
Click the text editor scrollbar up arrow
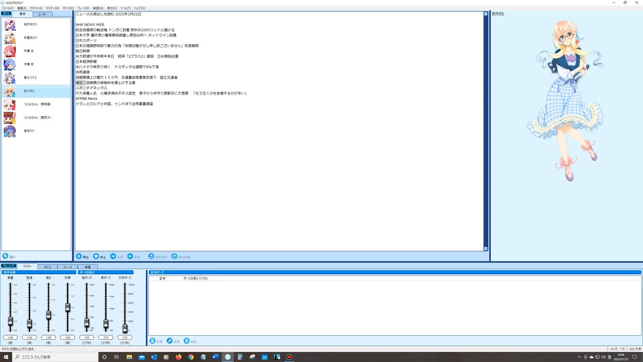coord(486,14)
